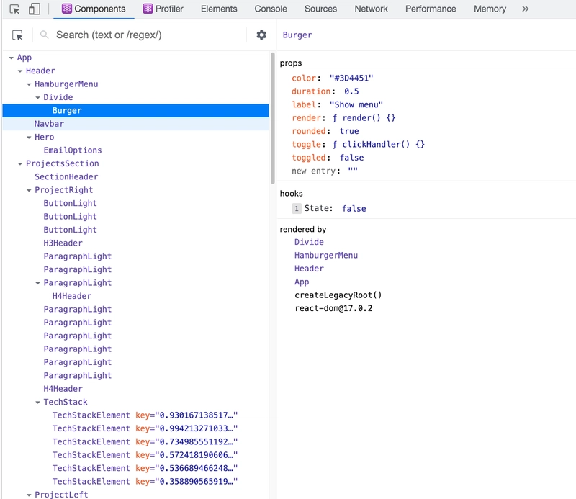Edit the duration prop value 0.5
The height and width of the screenshot is (499, 576).
click(x=351, y=91)
